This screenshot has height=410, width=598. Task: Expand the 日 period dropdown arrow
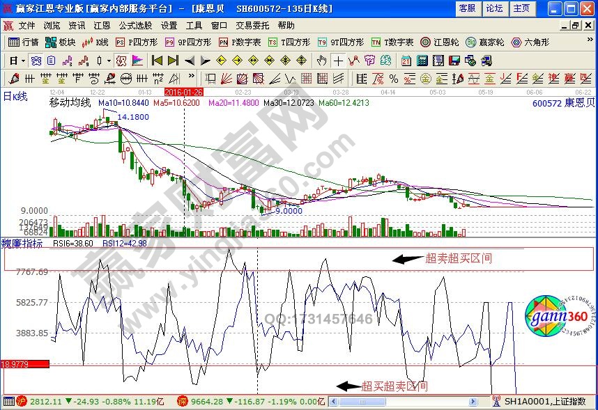click(x=22, y=60)
